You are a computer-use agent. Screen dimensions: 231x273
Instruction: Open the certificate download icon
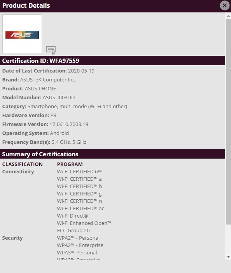click(x=51, y=50)
